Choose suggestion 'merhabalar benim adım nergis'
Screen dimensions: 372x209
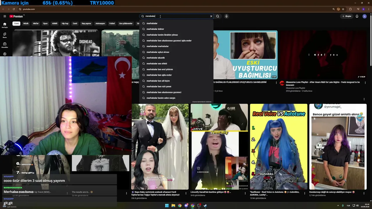point(176,98)
